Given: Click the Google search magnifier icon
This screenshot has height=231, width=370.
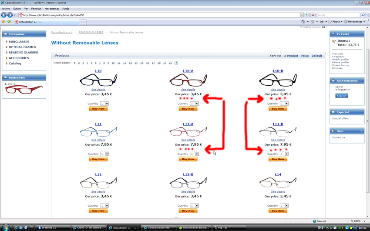Looking at the screenshot, I should pos(363,15).
